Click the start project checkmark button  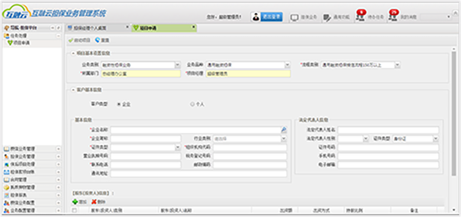pos(79,40)
